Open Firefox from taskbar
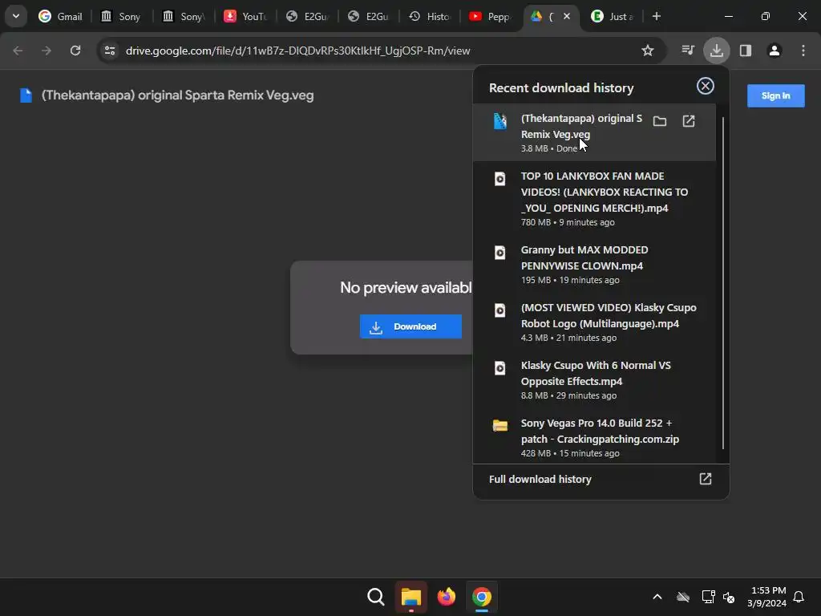Image resolution: width=821 pixels, height=616 pixels. pyautogui.click(x=446, y=597)
